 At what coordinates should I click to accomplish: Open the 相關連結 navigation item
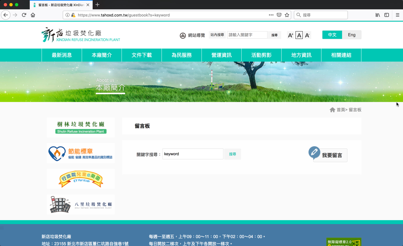341,55
